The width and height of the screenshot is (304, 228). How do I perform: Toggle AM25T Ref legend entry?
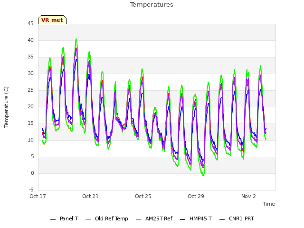click(154, 218)
